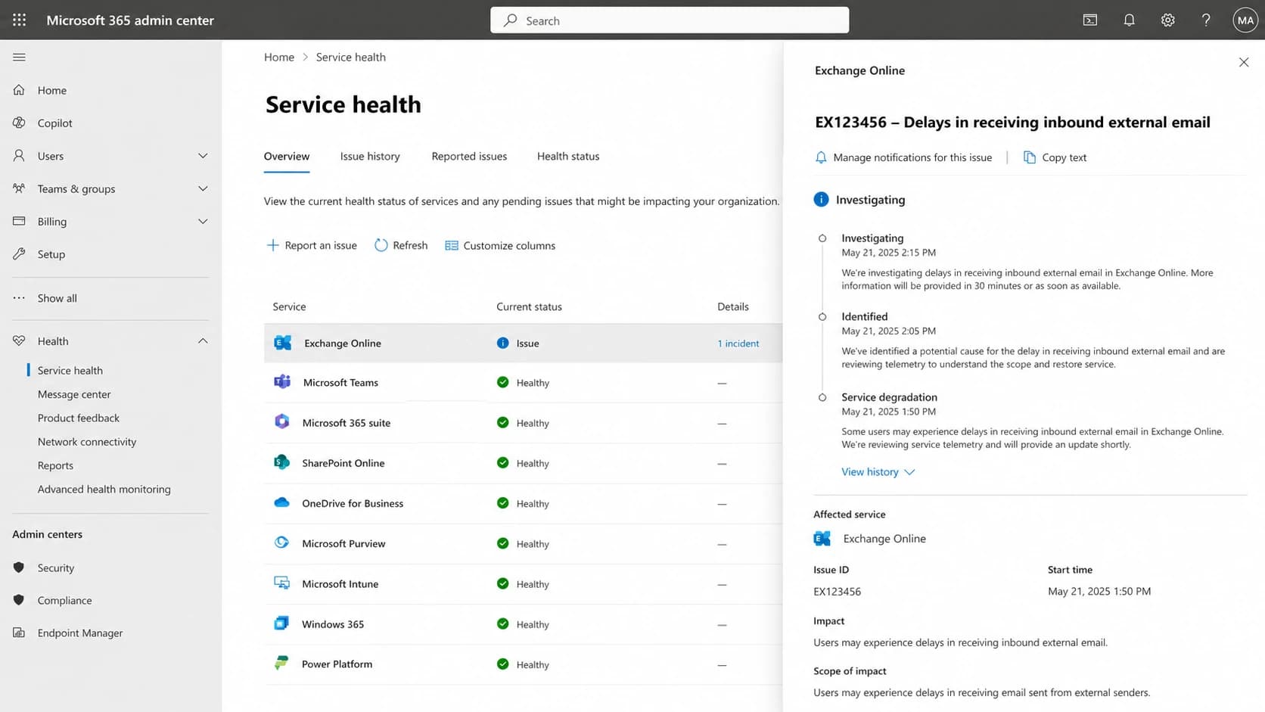
Task: Open Advanced health monitoring
Action: (x=104, y=490)
